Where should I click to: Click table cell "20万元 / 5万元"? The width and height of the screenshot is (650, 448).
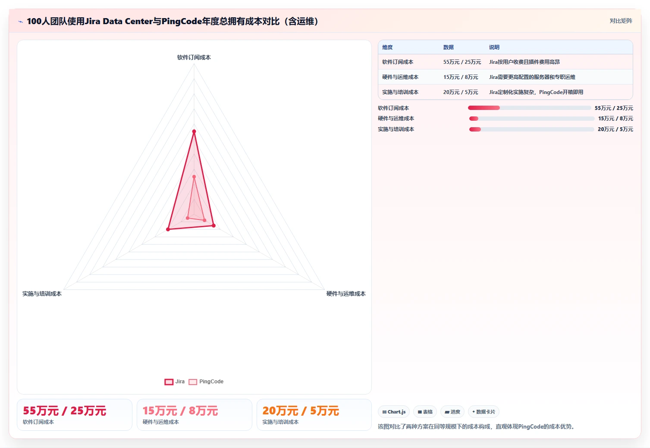[x=461, y=92]
